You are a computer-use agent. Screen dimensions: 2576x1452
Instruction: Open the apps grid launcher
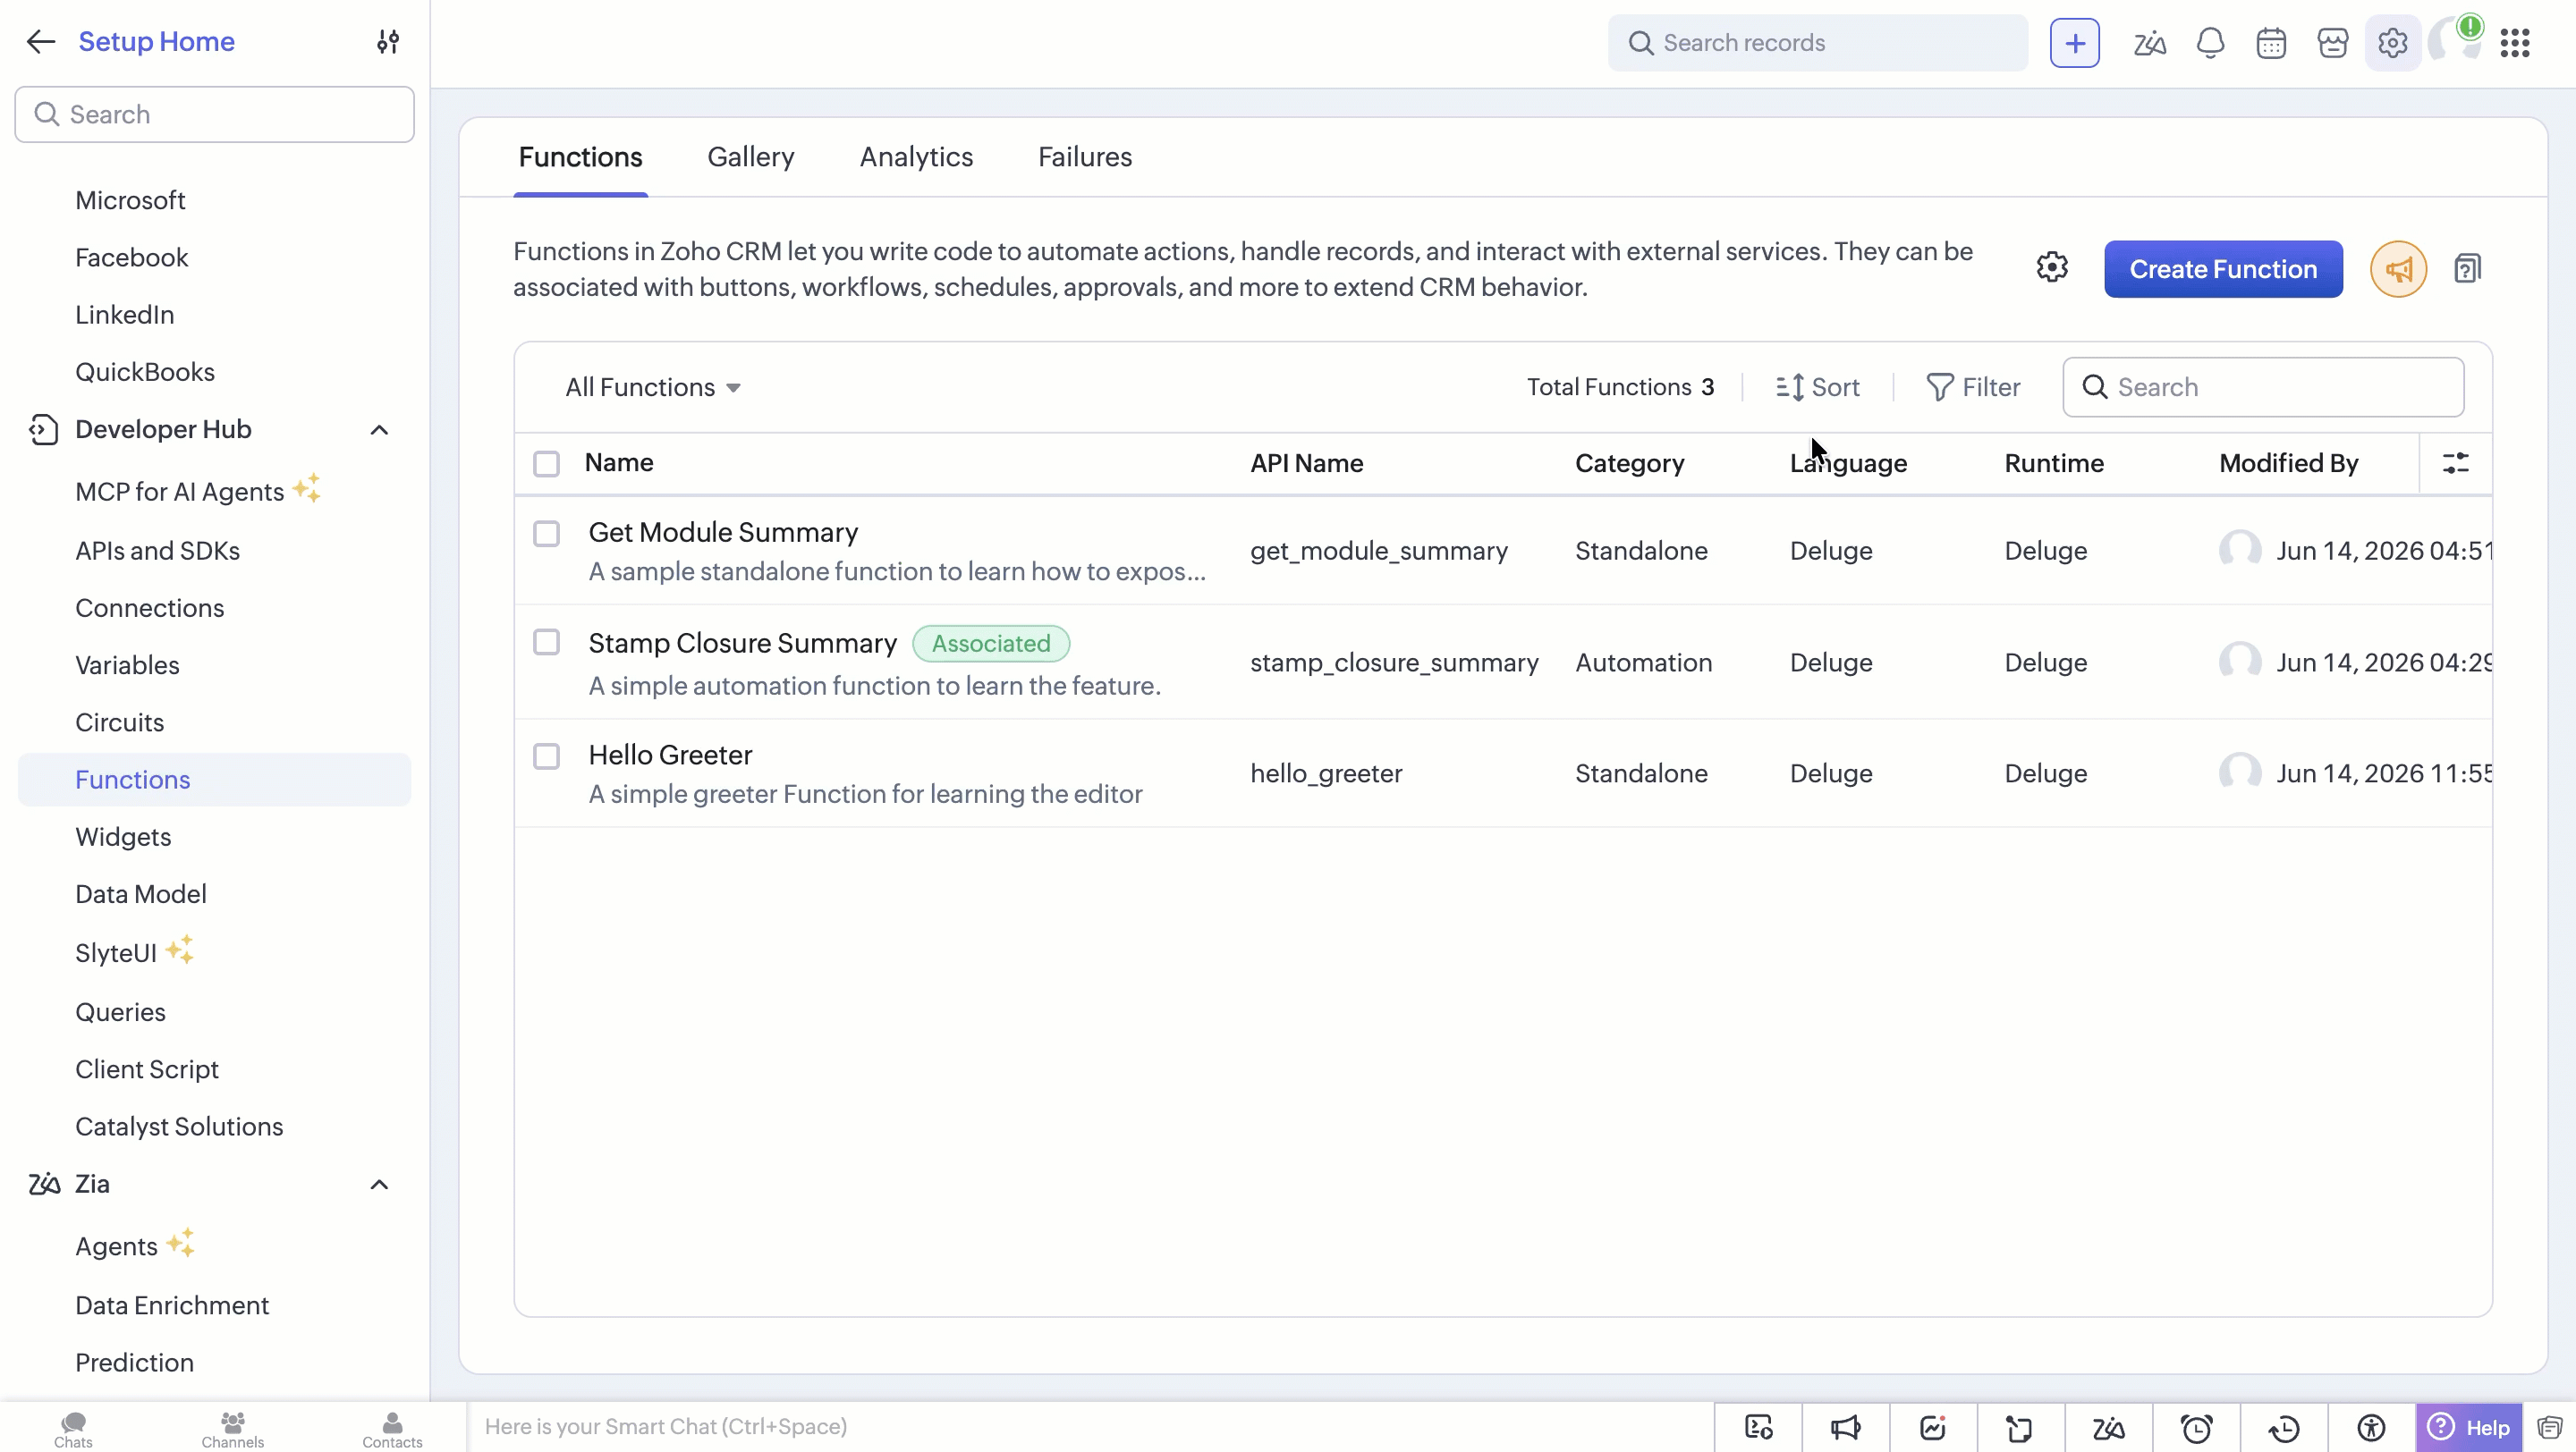point(2514,43)
